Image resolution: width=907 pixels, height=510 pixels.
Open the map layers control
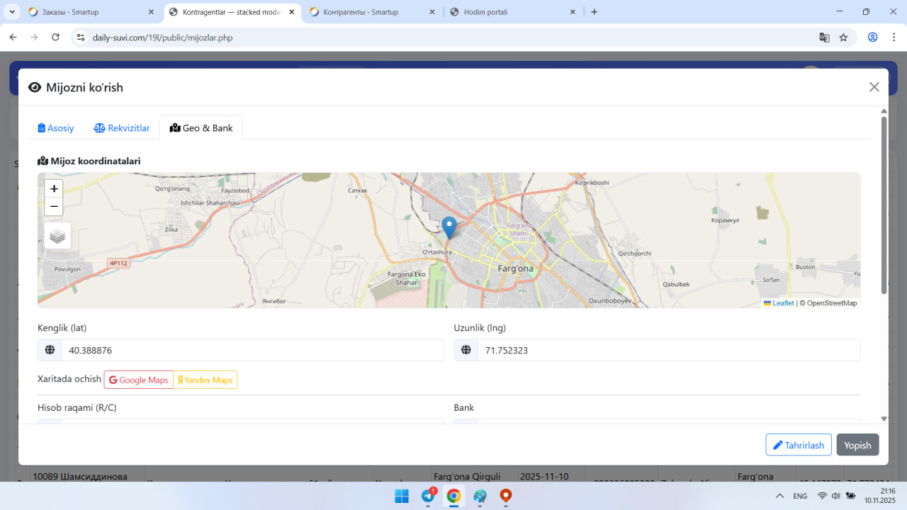point(57,236)
